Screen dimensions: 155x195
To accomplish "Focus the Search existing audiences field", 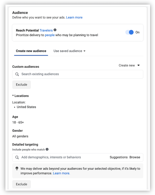I will coord(78,74).
